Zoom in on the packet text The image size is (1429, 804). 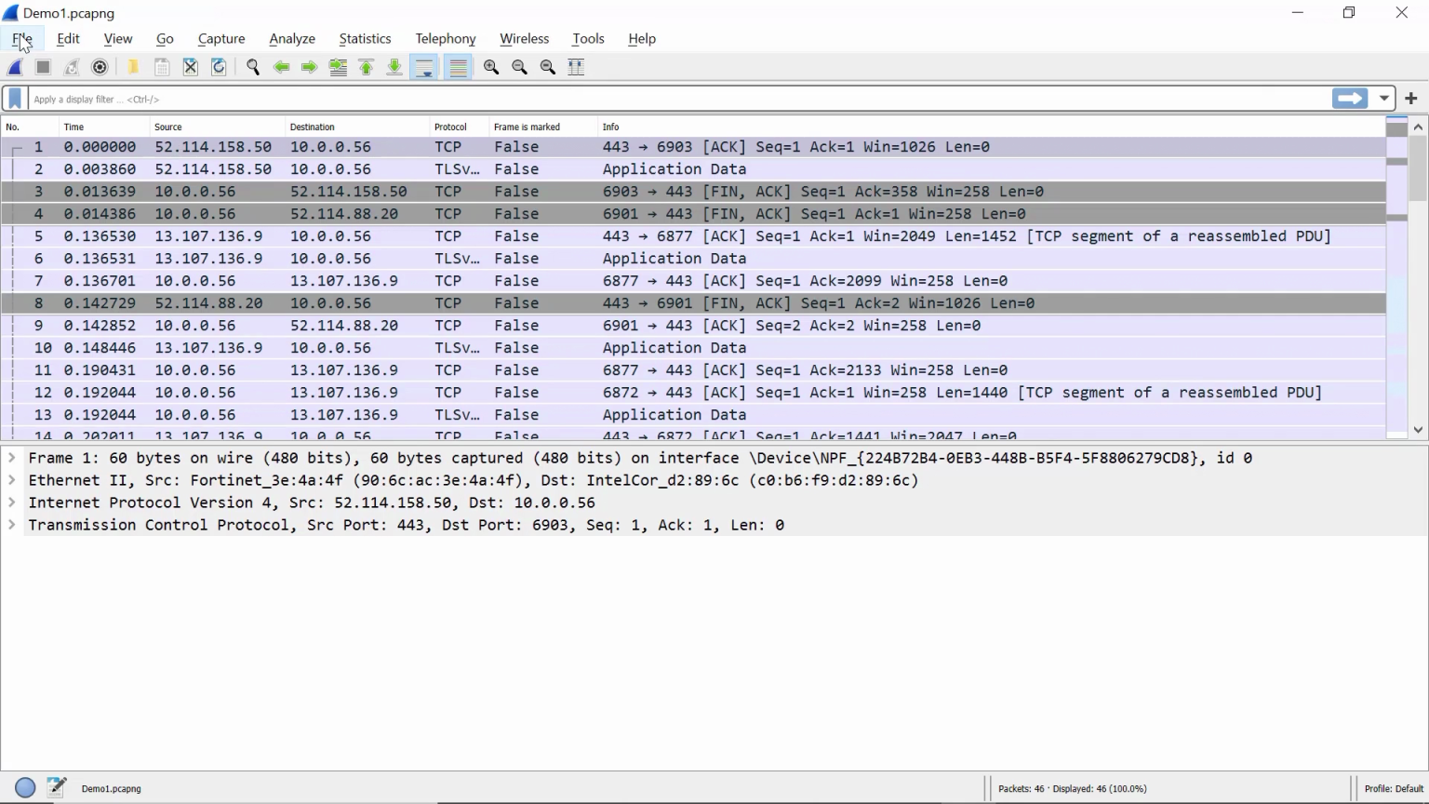tap(491, 67)
